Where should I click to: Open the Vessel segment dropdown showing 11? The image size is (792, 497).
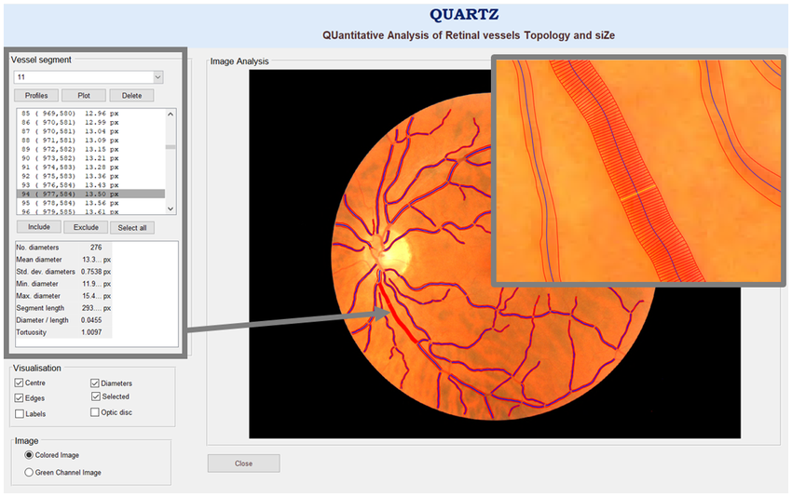[89, 76]
